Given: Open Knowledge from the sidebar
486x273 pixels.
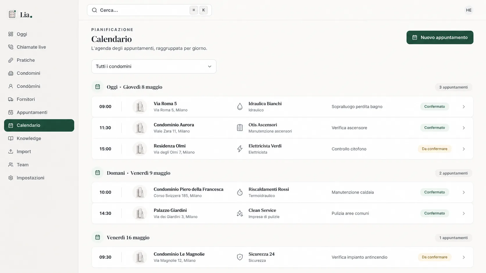Looking at the screenshot, I should point(39,138).
